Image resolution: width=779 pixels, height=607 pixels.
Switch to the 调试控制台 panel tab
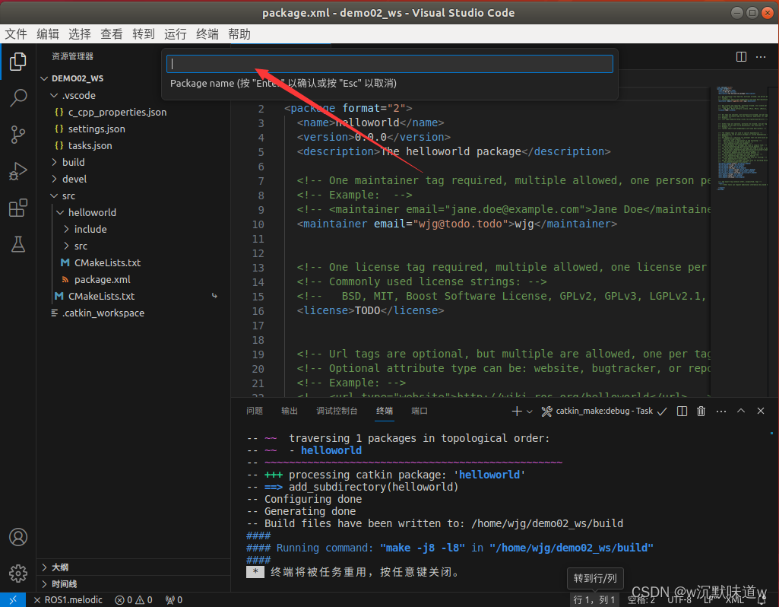(x=337, y=411)
